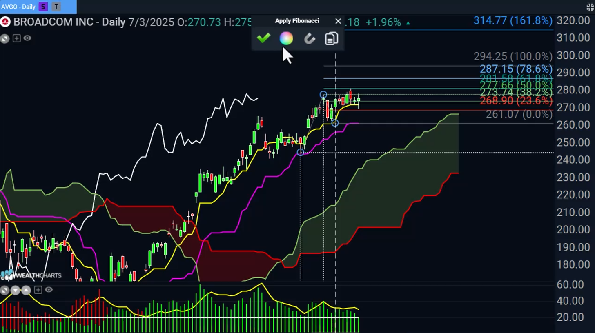Click the 180.00 price axis label
Screen dimensions: 595x333
pyautogui.click(x=573, y=264)
